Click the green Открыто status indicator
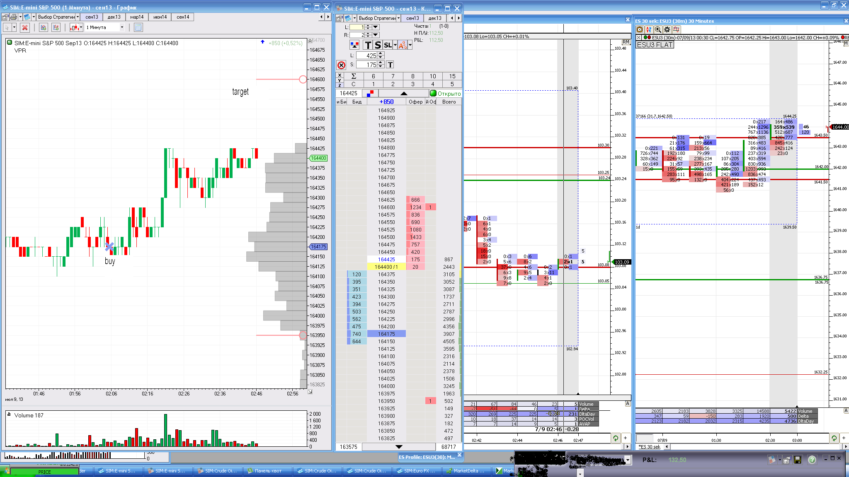 click(x=446, y=94)
